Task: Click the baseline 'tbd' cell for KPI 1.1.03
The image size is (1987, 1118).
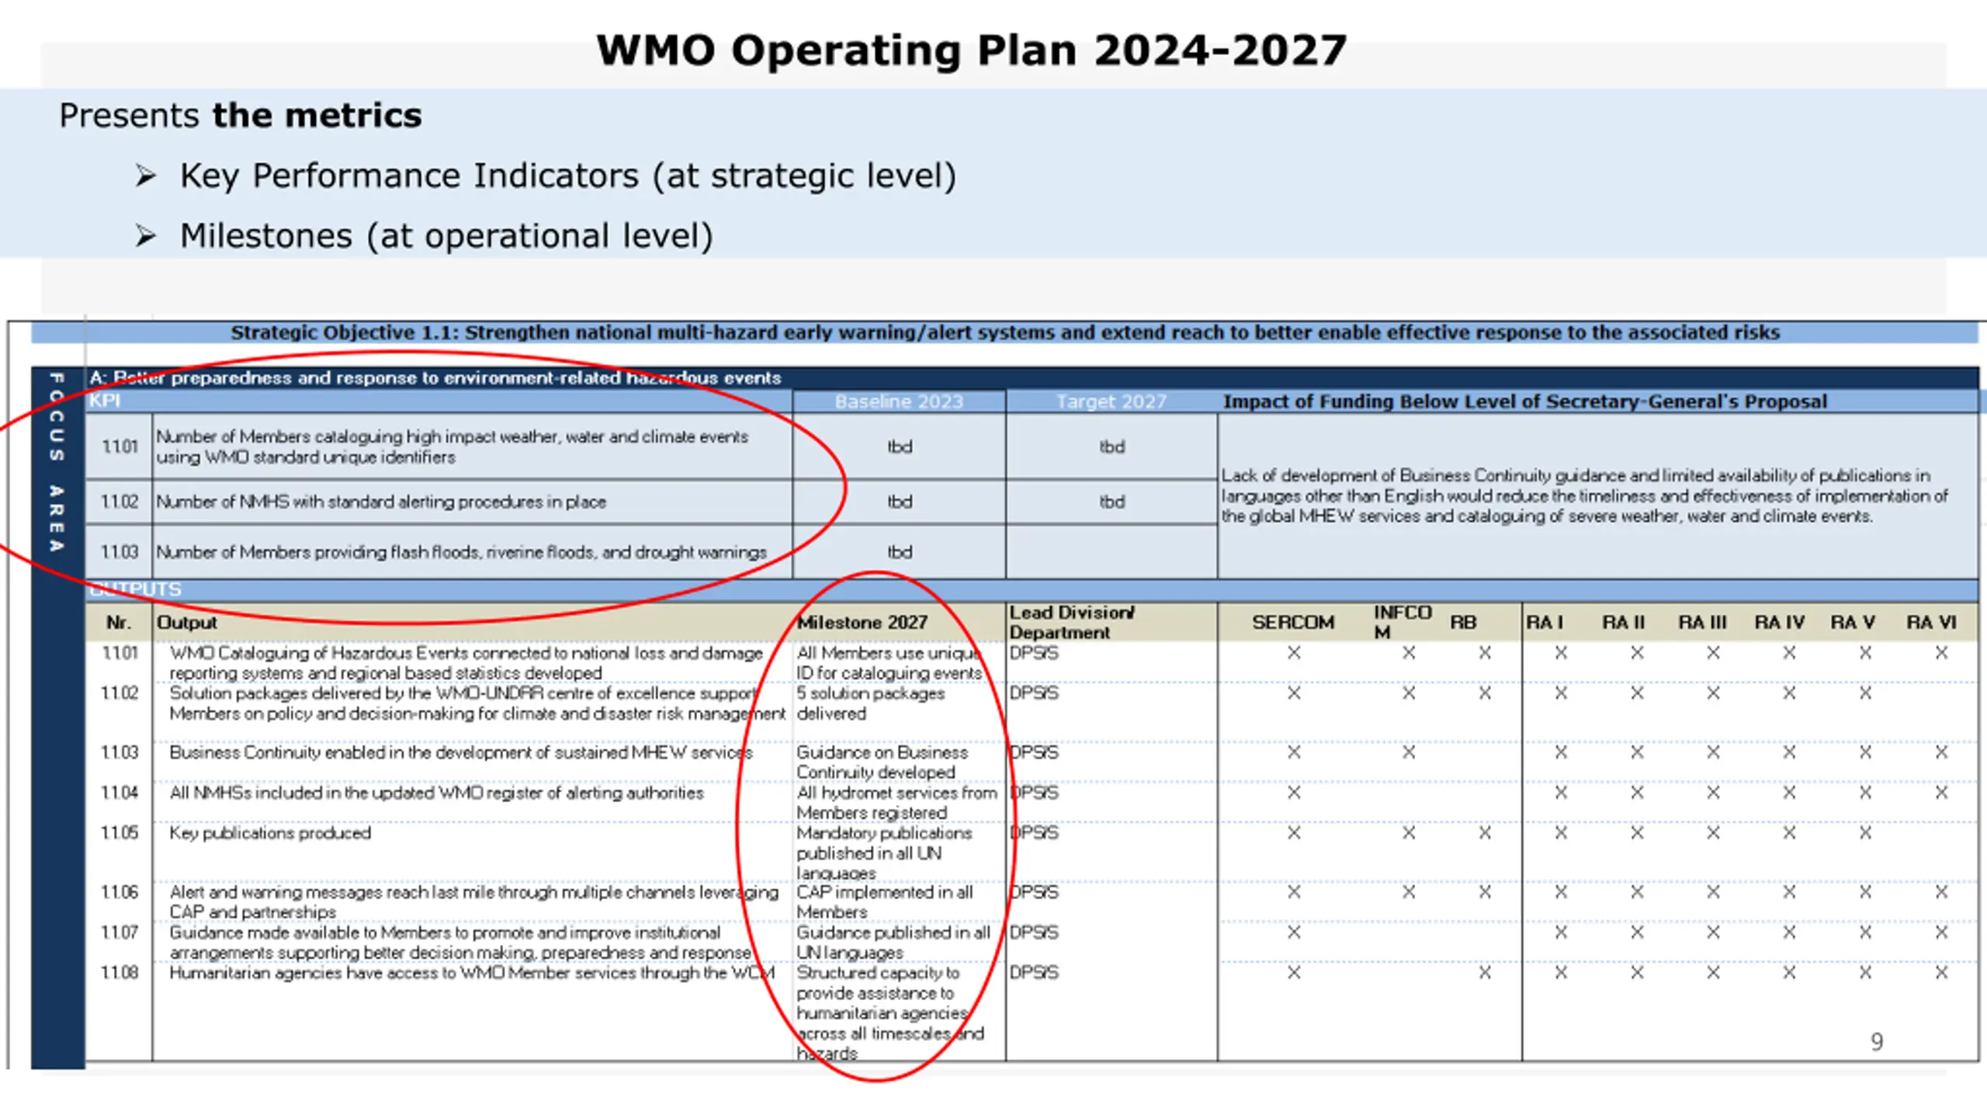Action: (900, 552)
